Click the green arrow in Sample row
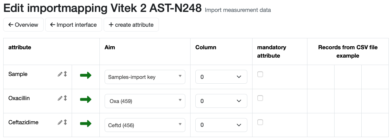 tap(86, 75)
